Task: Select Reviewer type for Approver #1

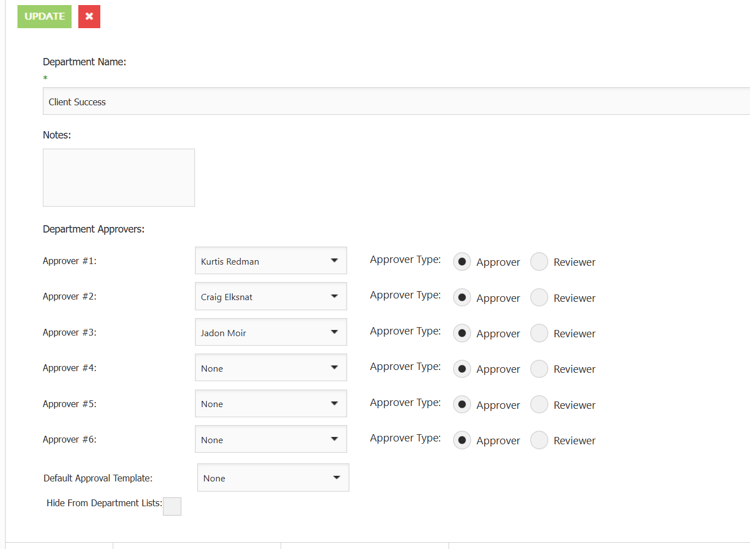Action: click(x=539, y=262)
